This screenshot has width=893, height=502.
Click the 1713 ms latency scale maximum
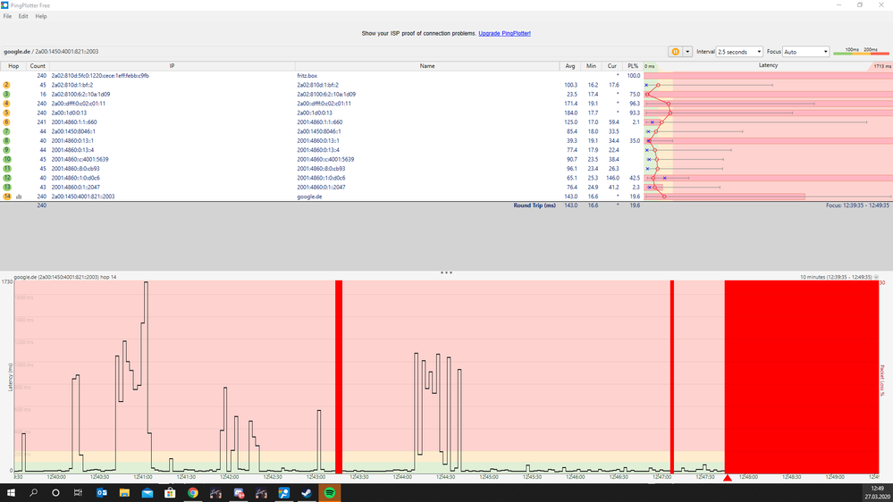point(882,67)
